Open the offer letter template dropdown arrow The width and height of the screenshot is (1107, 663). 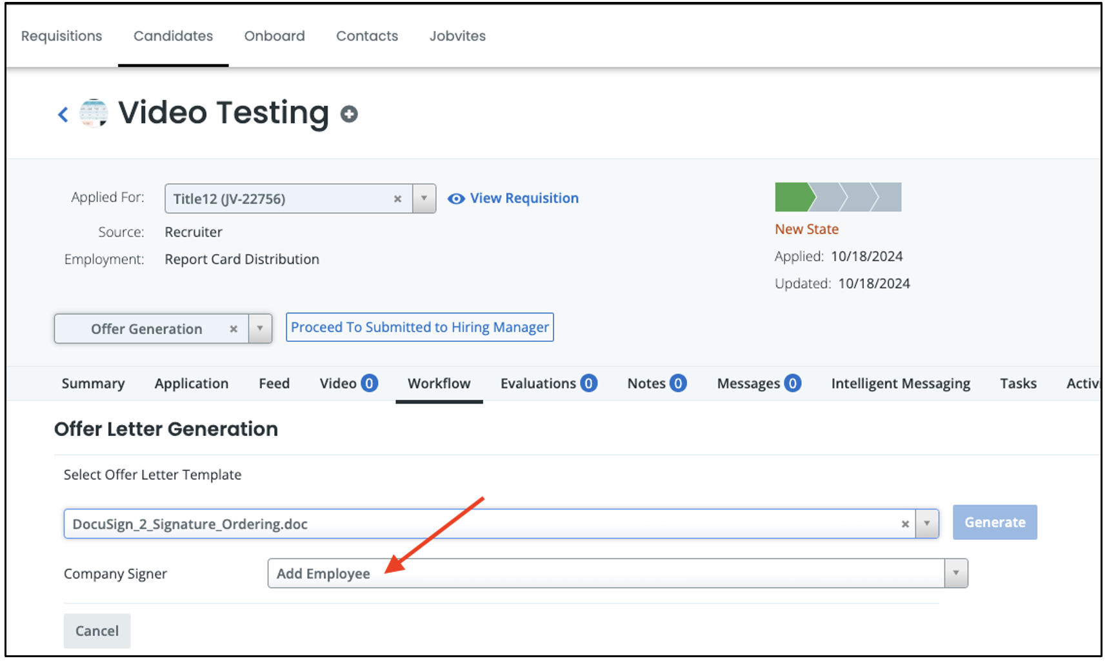[927, 524]
